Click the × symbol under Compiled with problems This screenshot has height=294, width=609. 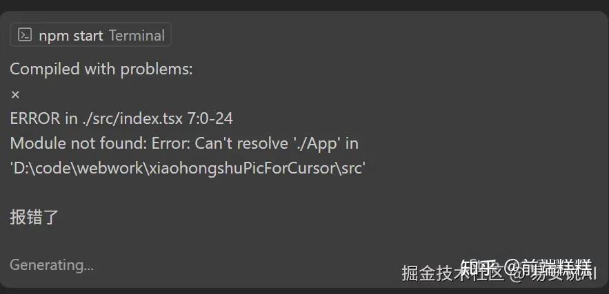coord(15,94)
